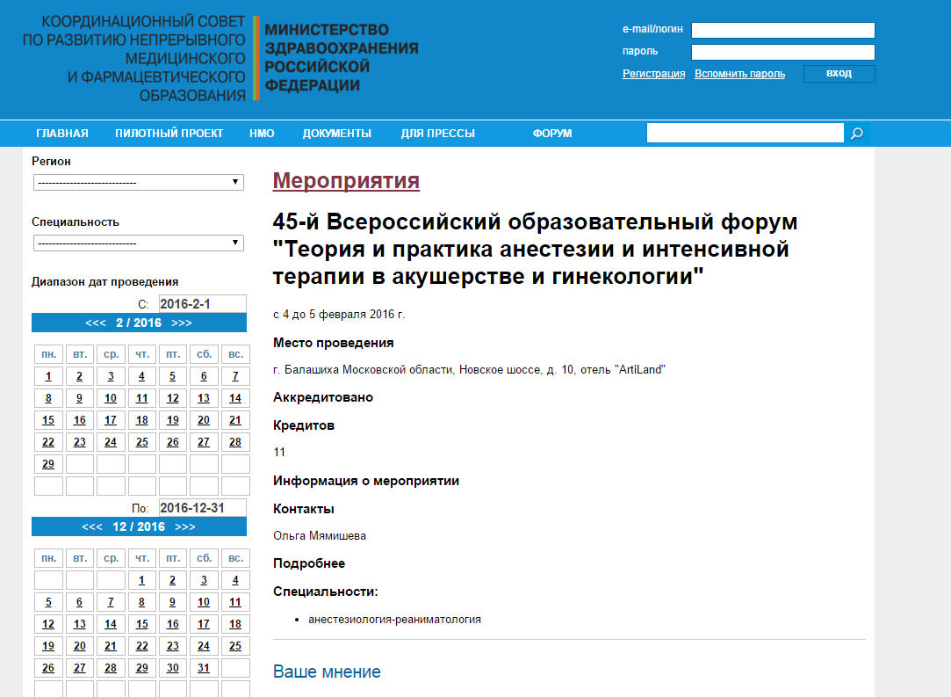Select day 29 in February 2016 calendar

tap(48, 464)
